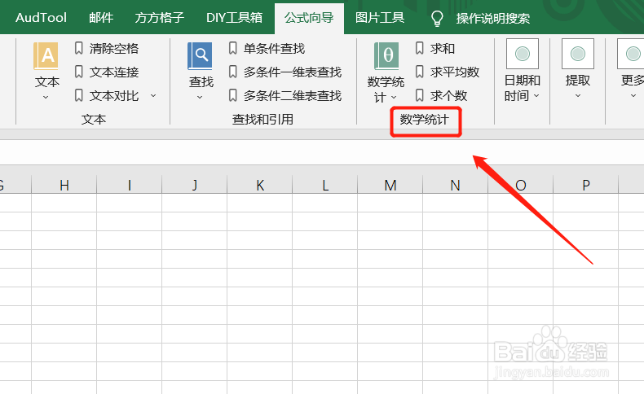This screenshot has height=394, width=644.
Task: Switch to the AudTool tab
Action: coord(41,18)
